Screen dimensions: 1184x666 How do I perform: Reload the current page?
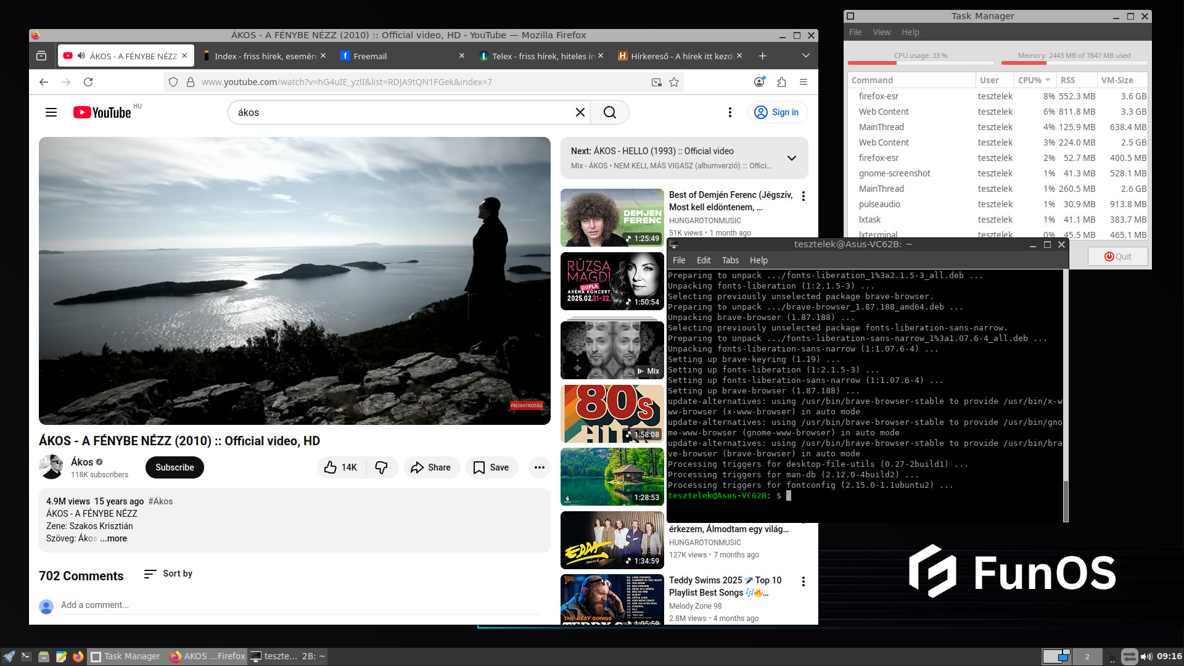(x=88, y=82)
